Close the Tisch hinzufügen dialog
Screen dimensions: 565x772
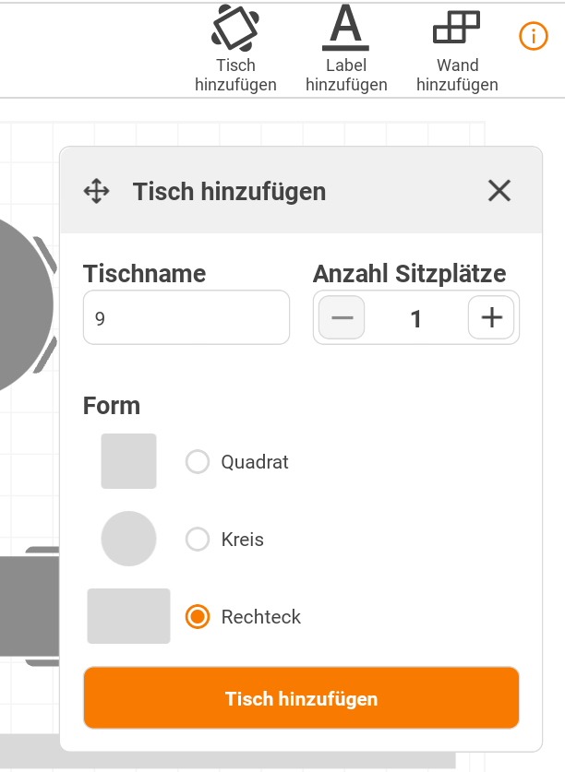click(499, 191)
